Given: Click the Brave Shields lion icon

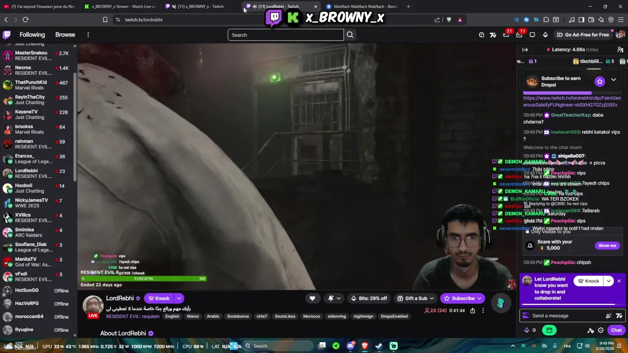Looking at the screenshot, I should point(448,20).
